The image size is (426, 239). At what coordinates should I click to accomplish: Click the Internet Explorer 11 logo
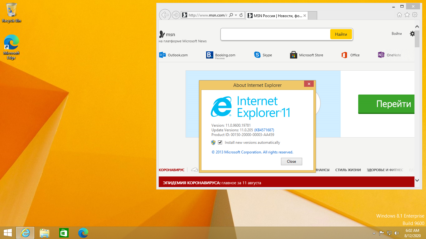250,107
